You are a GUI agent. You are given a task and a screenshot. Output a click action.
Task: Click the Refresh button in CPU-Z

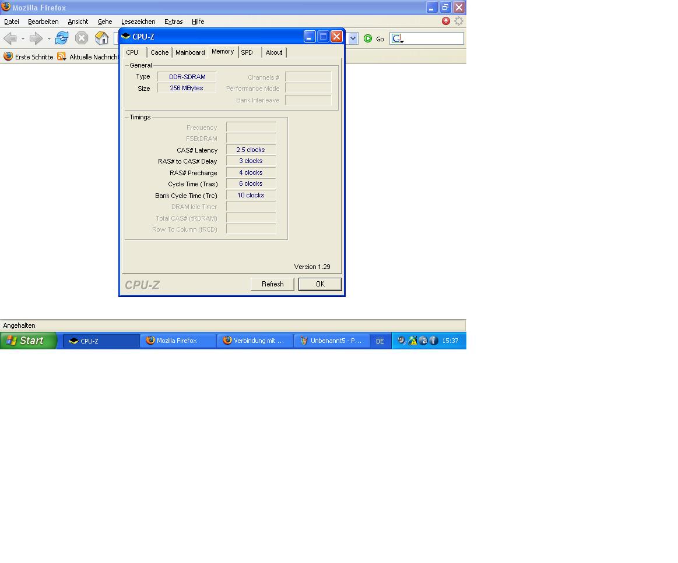pos(272,284)
